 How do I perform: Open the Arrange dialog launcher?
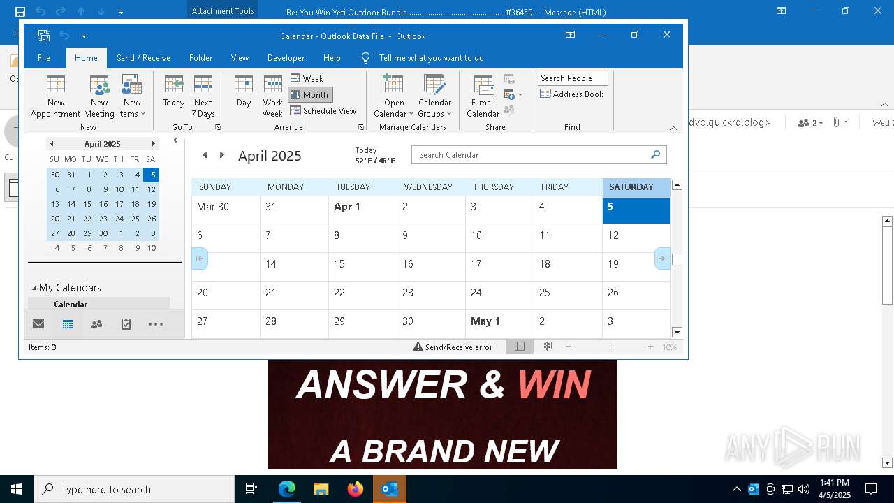361,127
